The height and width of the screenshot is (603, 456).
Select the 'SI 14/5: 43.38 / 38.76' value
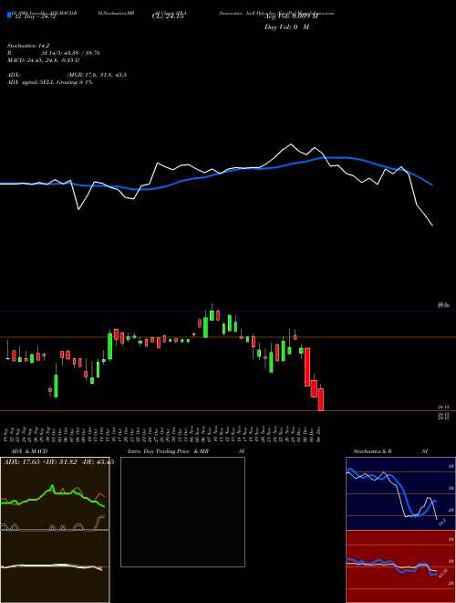pyautogui.click(x=71, y=53)
